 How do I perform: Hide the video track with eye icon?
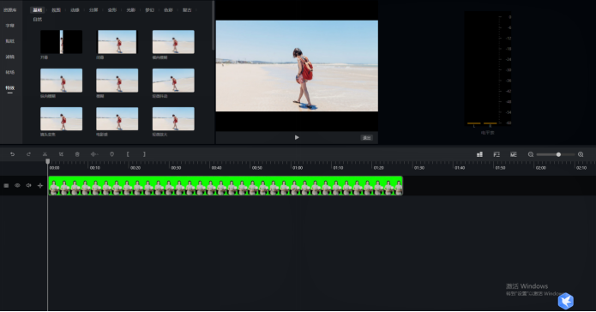17,185
